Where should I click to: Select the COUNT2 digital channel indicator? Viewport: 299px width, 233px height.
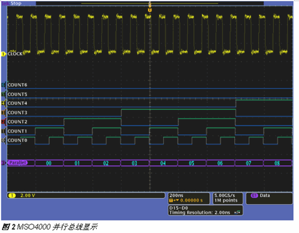[3, 122]
